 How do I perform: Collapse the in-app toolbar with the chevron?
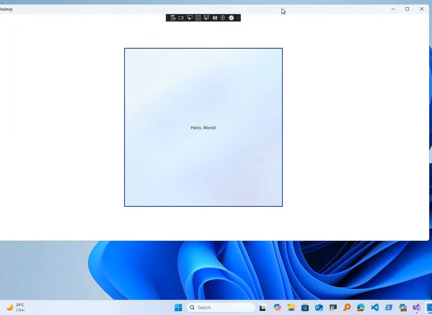click(238, 18)
